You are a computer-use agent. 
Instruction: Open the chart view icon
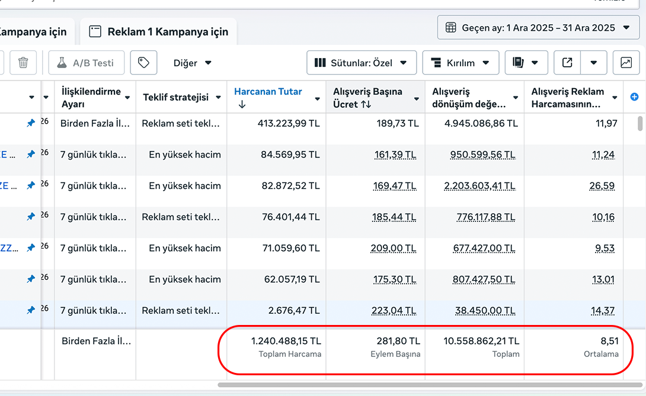click(x=626, y=63)
